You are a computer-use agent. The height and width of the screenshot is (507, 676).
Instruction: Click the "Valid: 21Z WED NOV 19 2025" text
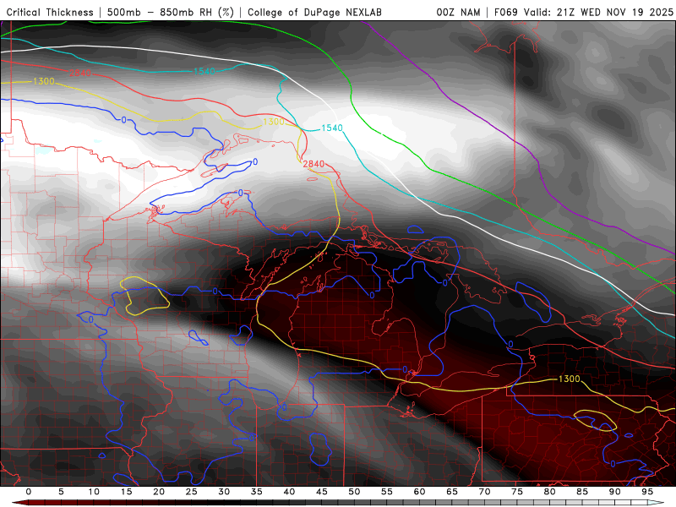pyautogui.click(x=598, y=13)
